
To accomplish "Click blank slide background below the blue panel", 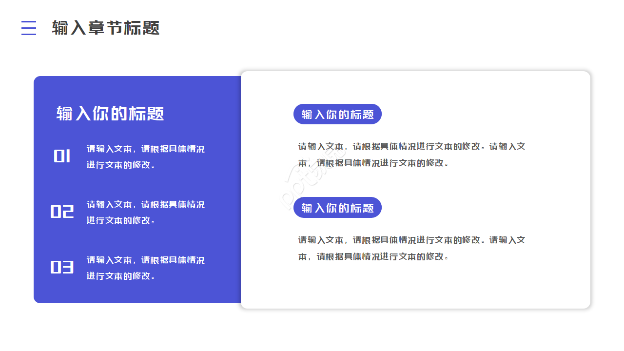I will pos(136,327).
